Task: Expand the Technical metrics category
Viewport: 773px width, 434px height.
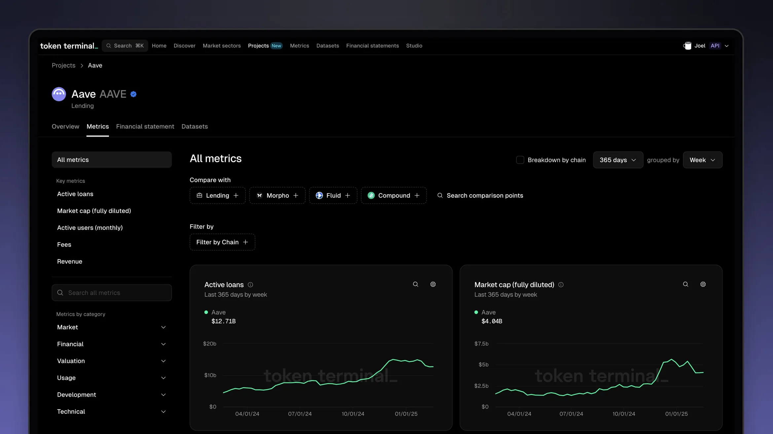Action: [112, 412]
